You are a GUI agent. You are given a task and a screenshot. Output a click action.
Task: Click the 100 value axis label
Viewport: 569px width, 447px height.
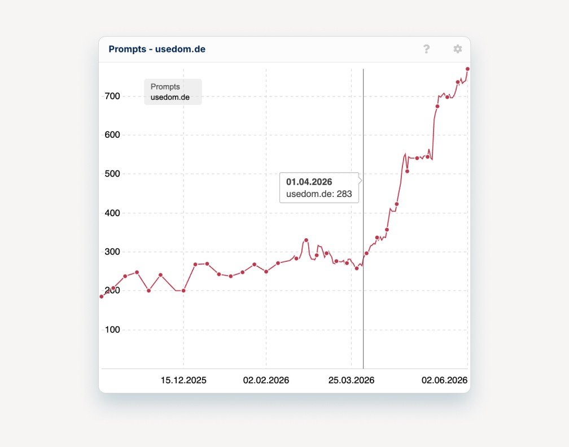(x=112, y=330)
